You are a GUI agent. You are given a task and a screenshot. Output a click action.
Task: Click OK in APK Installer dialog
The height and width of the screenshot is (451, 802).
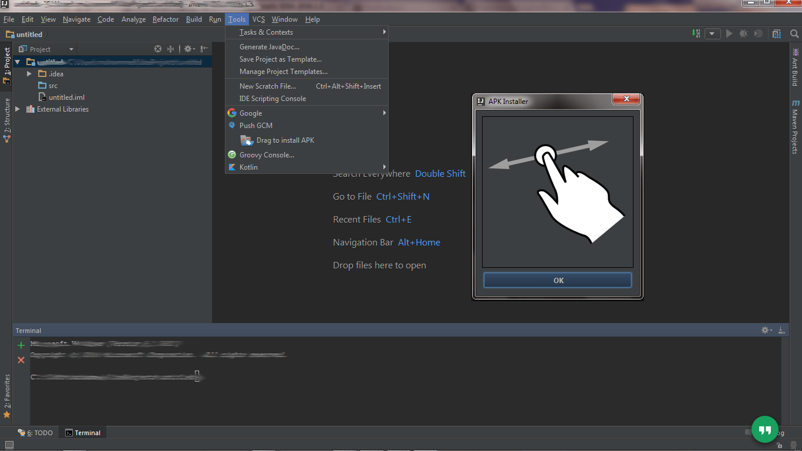click(x=558, y=281)
